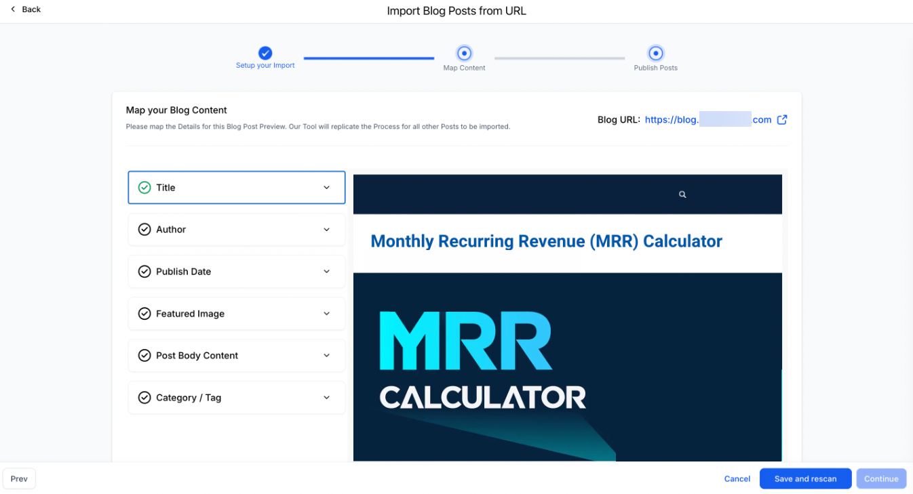Click the Category / Tag row label
This screenshot has width=913, height=494.
click(x=189, y=398)
